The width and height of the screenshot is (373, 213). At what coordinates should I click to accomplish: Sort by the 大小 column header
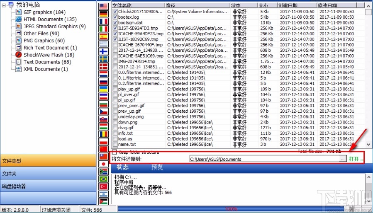point(267,5)
